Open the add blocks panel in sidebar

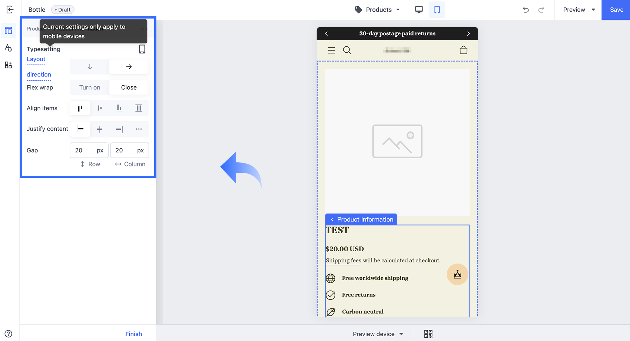pos(8,65)
